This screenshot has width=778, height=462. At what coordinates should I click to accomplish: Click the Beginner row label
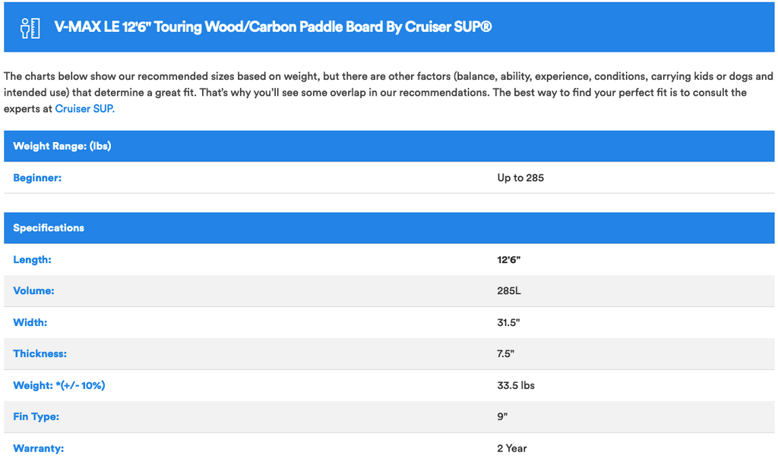(37, 178)
